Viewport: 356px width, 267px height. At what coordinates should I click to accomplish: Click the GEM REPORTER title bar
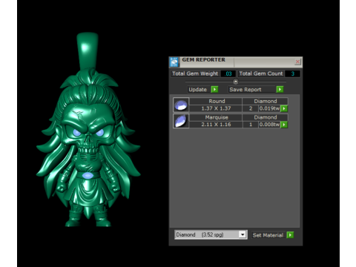(x=236, y=62)
